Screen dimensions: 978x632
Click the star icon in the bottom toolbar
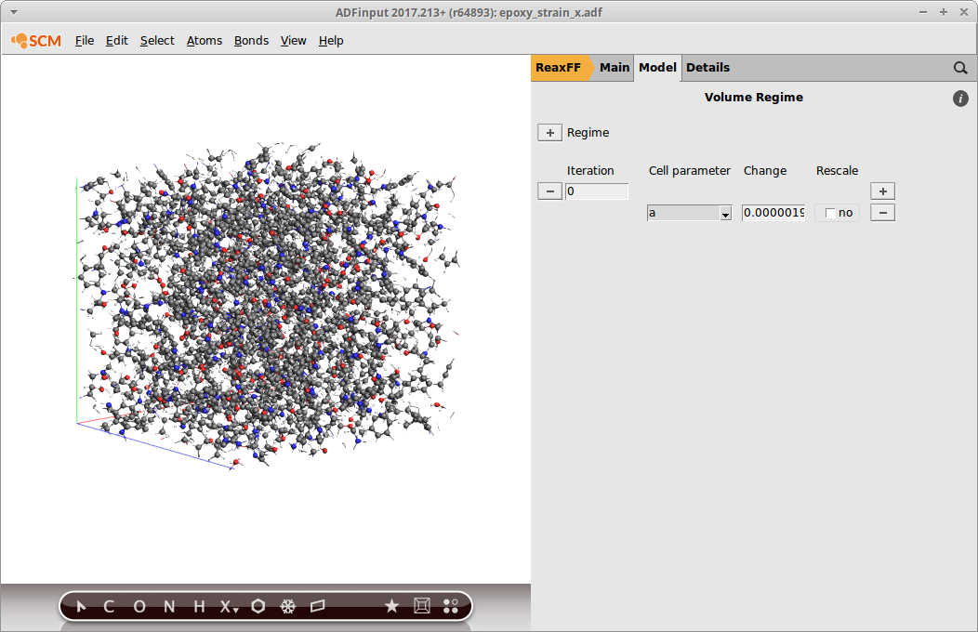pyautogui.click(x=391, y=607)
